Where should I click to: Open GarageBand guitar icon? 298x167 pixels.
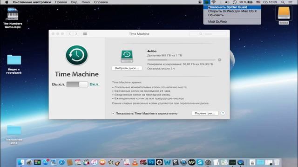pos(118,162)
